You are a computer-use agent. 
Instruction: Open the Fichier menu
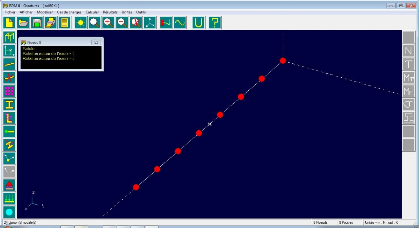click(x=10, y=12)
